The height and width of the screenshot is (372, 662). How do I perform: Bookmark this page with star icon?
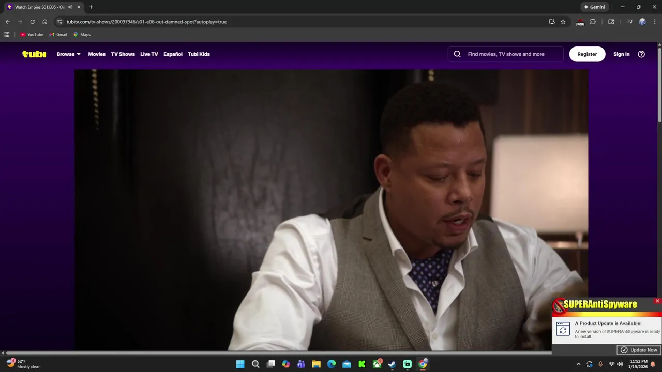point(563,22)
